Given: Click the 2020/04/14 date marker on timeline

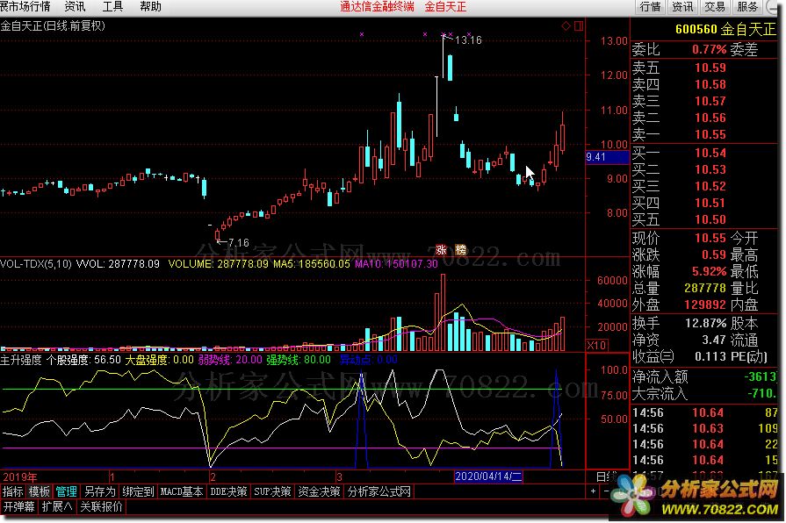Looking at the screenshot, I should click(x=488, y=476).
